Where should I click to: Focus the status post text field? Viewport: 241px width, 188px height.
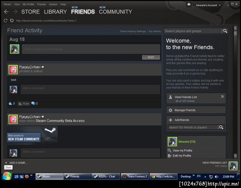click(91, 49)
